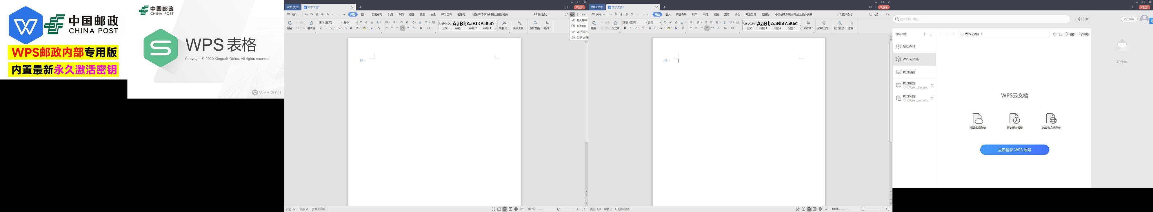Screen dimensions: 1153x212
Task: Click Paste icon in left Writer window
Action: [x=290, y=23]
